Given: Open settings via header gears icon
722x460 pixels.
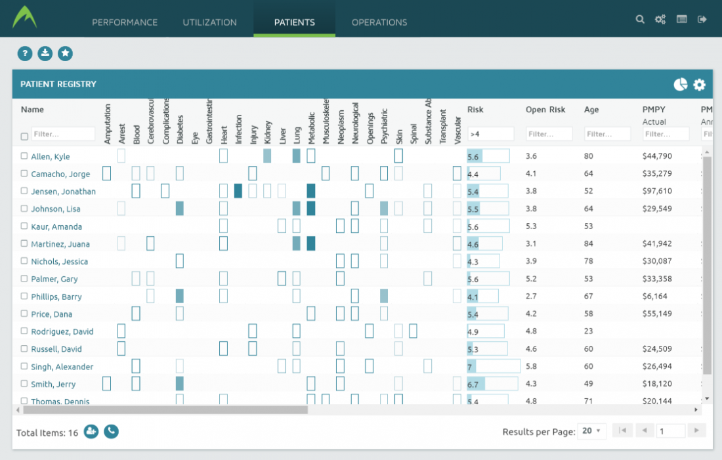Looking at the screenshot, I should coord(660,19).
